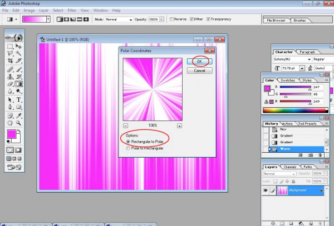The width and height of the screenshot is (334, 226).
Task: Select the Magic Wand tool
Action: (x=19, y=53)
